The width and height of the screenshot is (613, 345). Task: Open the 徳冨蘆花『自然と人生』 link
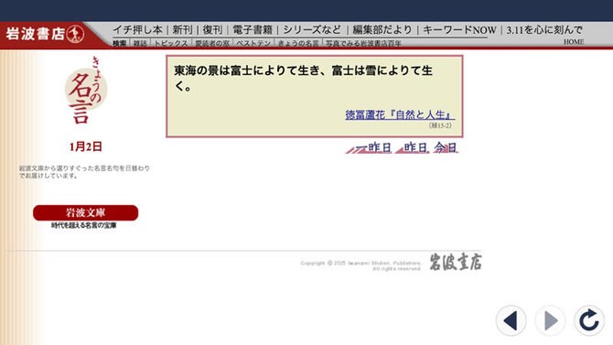[x=400, y=114]
